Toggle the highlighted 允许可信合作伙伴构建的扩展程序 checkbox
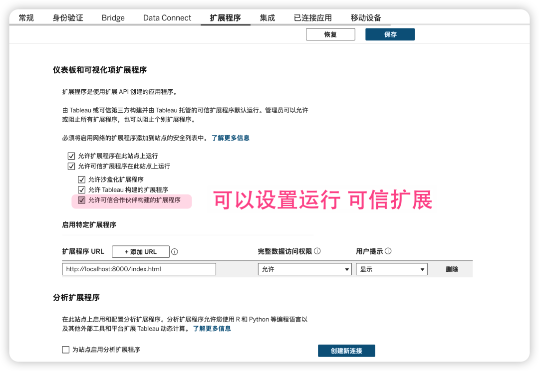Screen dimensions: 539x371 [82, 201]
